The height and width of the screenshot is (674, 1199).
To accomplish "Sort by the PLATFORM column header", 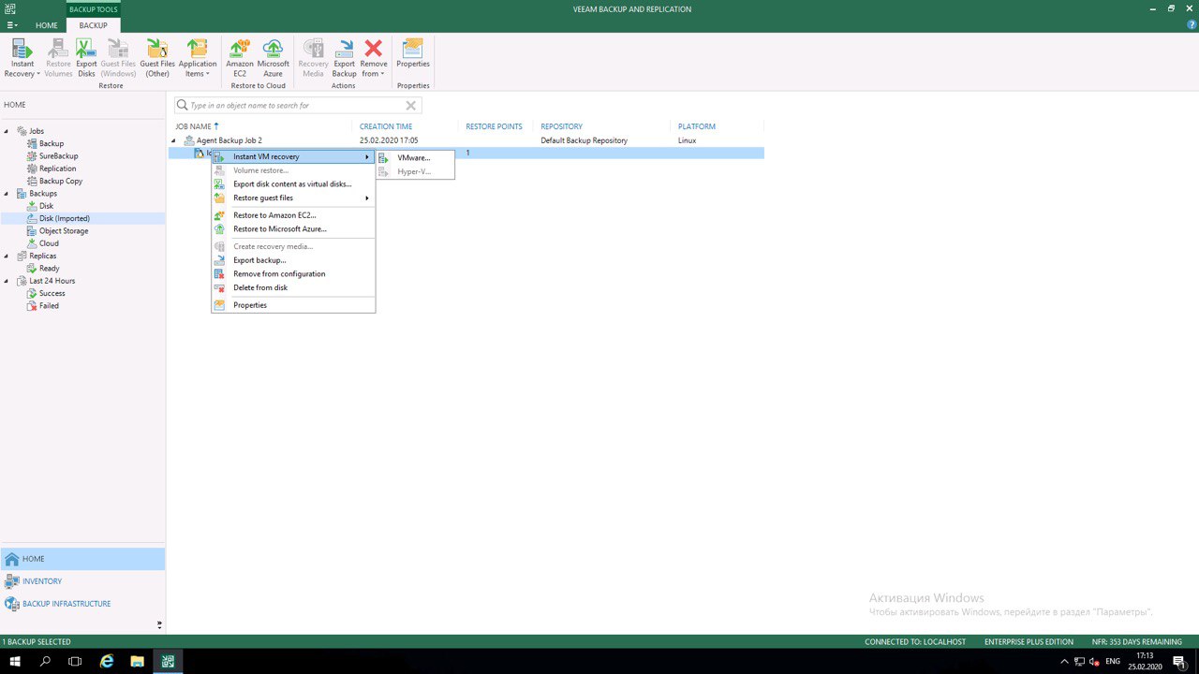I will (x=697, y=126).
